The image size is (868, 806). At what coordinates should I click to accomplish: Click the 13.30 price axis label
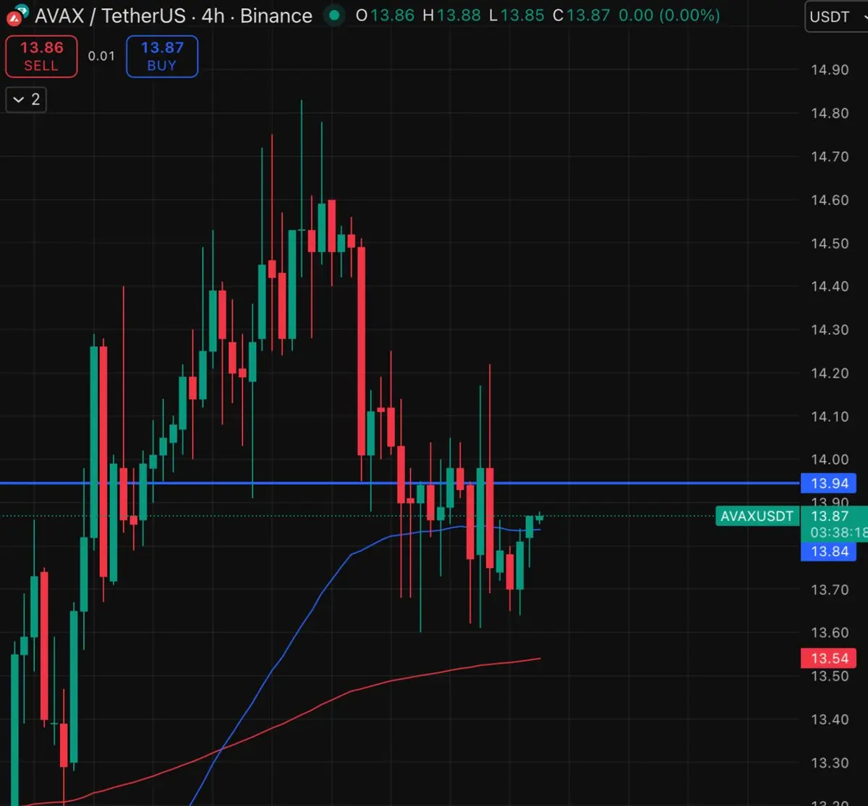(830, 763)
